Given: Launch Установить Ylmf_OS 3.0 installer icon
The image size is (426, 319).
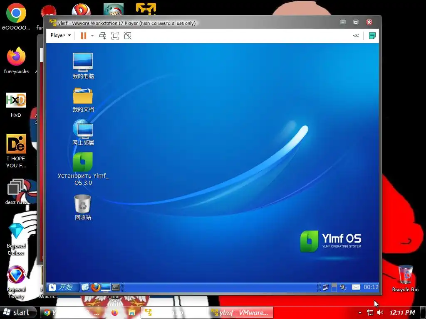Looking at the screenshot, I should 83,169.
